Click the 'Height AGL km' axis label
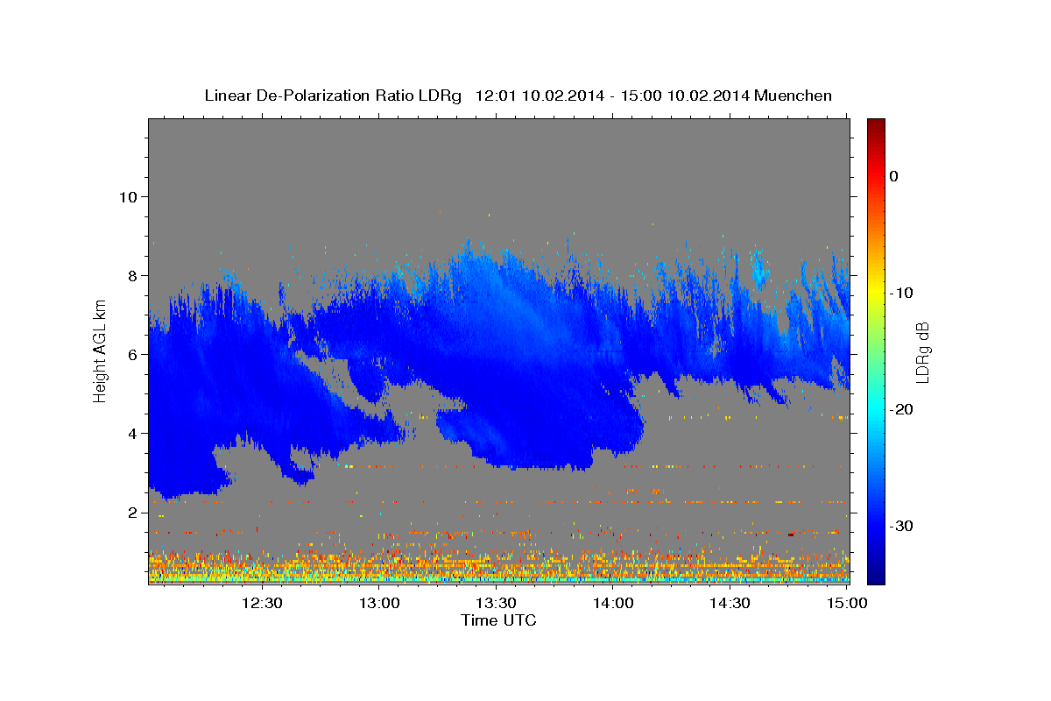The width and height of the screenshot is (1051, 701). click(x=100, y=351)
